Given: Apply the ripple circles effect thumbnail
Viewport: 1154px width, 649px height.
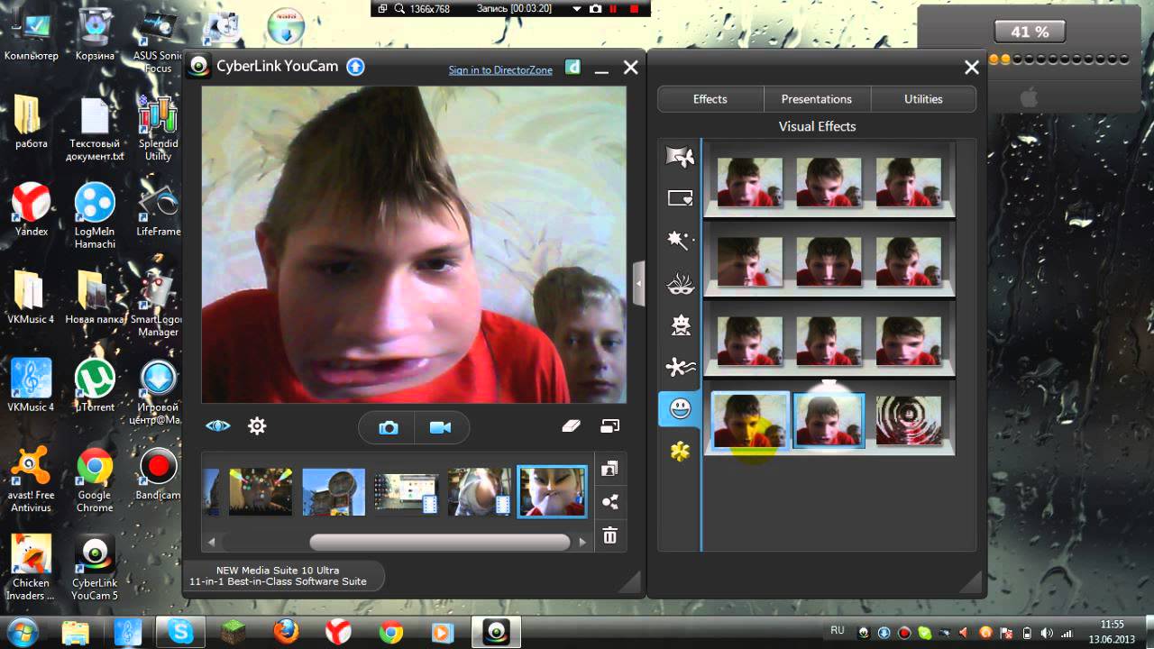Looking at the screenshot, I should coord(909,420).
